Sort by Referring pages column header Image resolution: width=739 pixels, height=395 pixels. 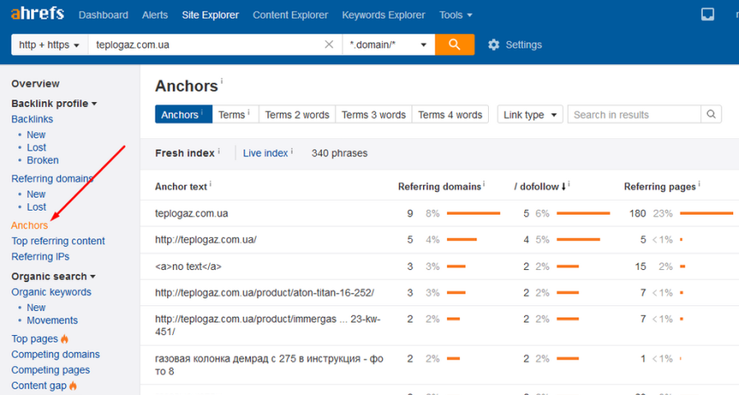coord(660,187)
